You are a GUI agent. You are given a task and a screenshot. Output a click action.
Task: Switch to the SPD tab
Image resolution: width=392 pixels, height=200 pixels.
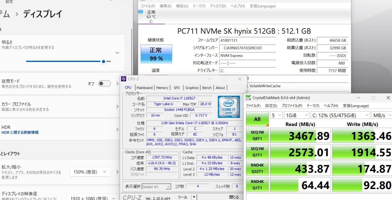coord(177,88)
